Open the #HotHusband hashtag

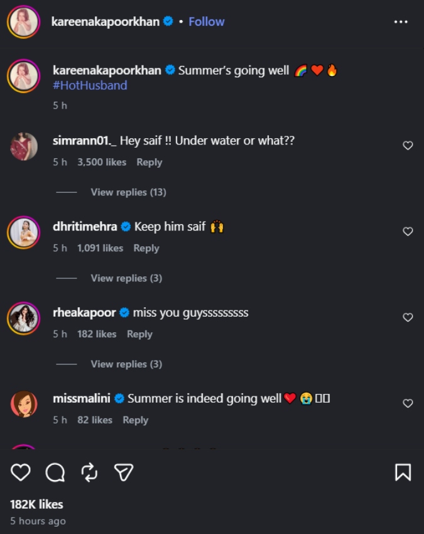pos(90,85)
